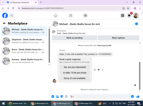Bookmark this page star icon
143x106 pixels.
128,8
